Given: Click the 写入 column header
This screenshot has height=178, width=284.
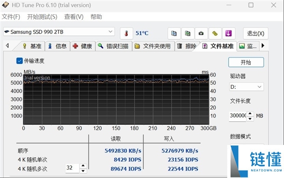Looking at the screenshot, I should click(x=169, y=139).
